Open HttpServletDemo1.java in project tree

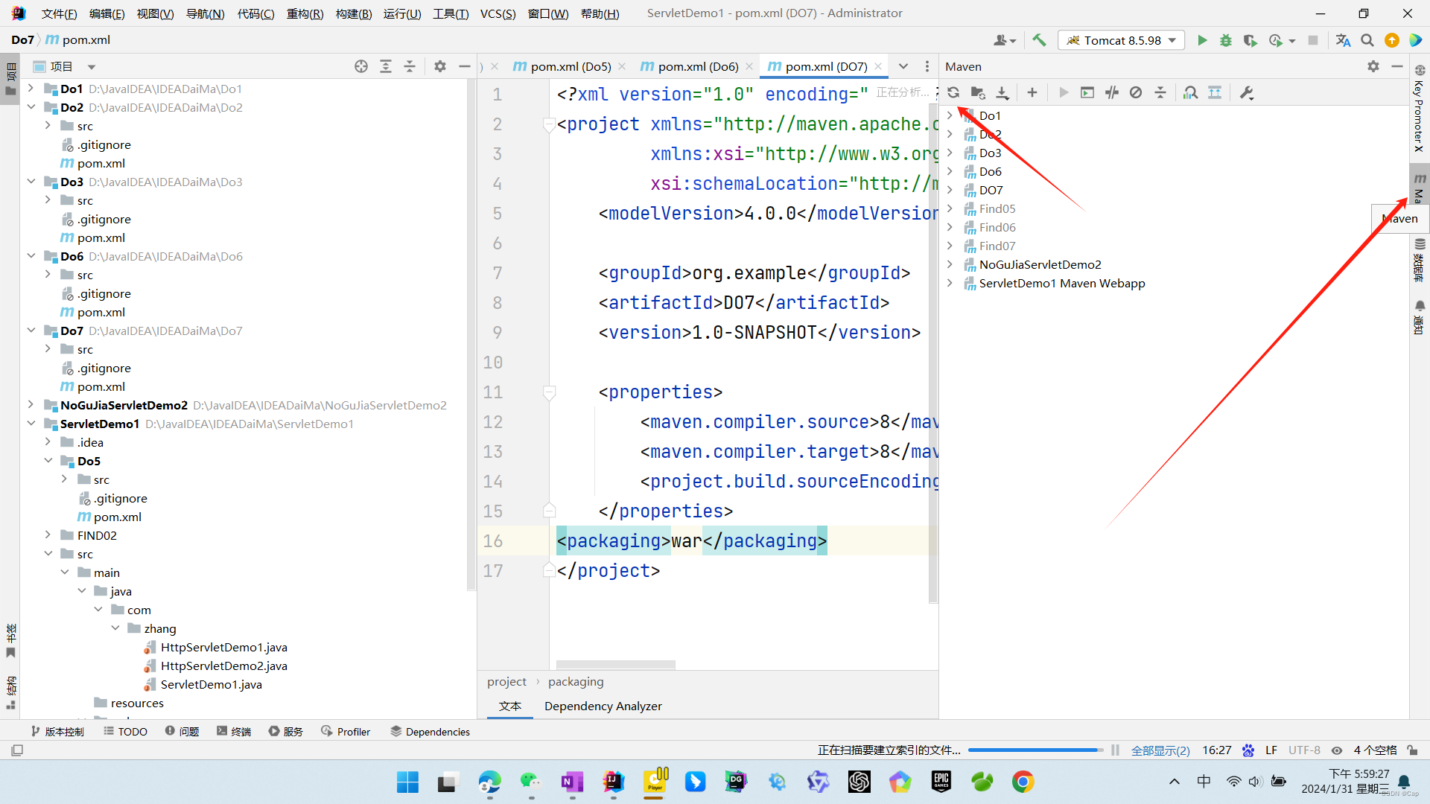[223, 647]
